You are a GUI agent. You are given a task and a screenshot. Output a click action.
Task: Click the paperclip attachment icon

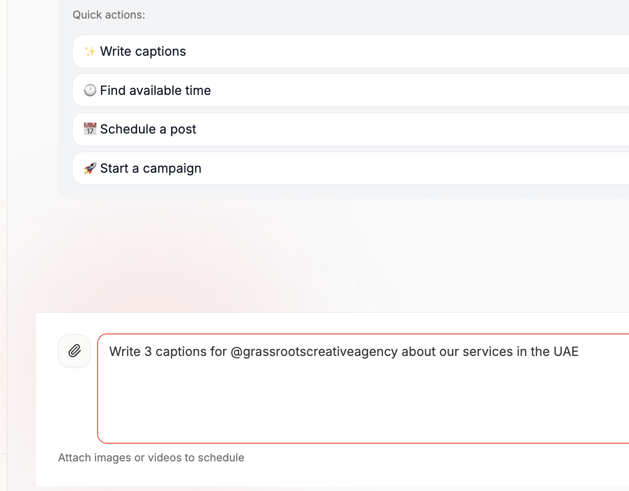pyautogui.click(x=74, y=350)
